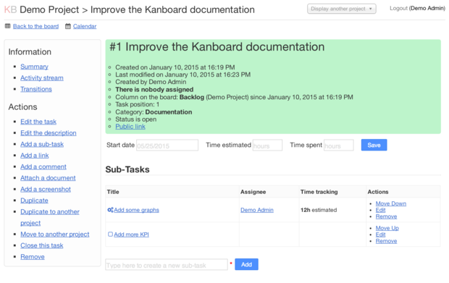Open the Add some graphs subtask
Image resolution: width=449 pixels, height=283 pixels.
click(136, 210)
